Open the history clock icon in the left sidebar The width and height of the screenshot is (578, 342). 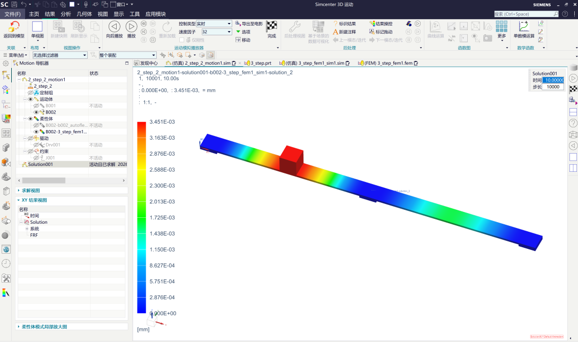(6, 263)
